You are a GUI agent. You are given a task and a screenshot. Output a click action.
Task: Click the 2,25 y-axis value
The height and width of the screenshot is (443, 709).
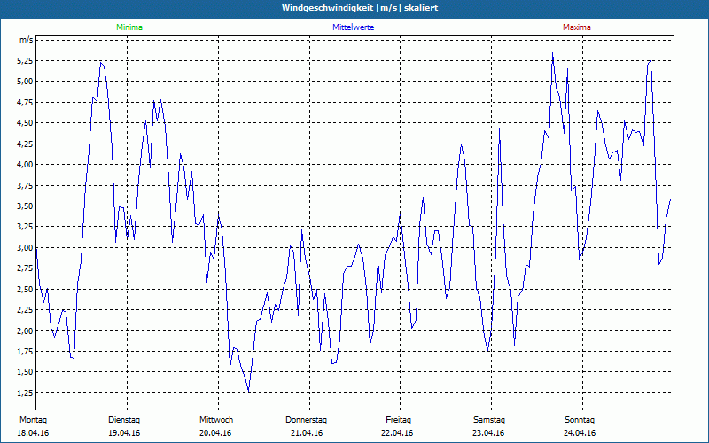point(26,310)
